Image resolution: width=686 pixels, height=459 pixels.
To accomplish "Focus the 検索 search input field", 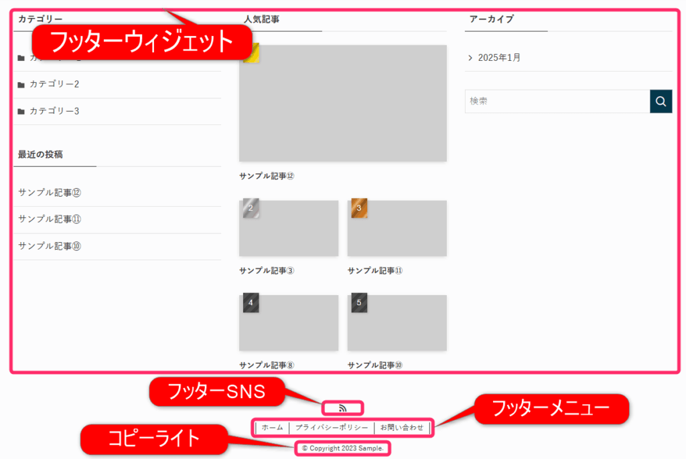I will [557, 102].
